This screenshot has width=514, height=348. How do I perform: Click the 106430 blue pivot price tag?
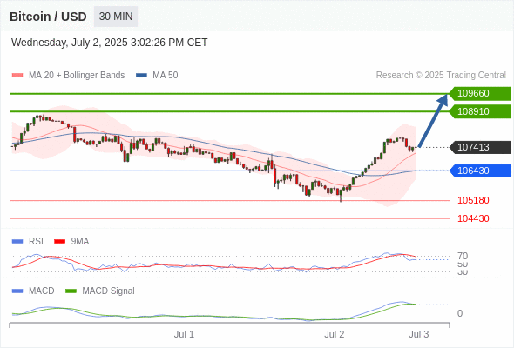pos(480,171)
